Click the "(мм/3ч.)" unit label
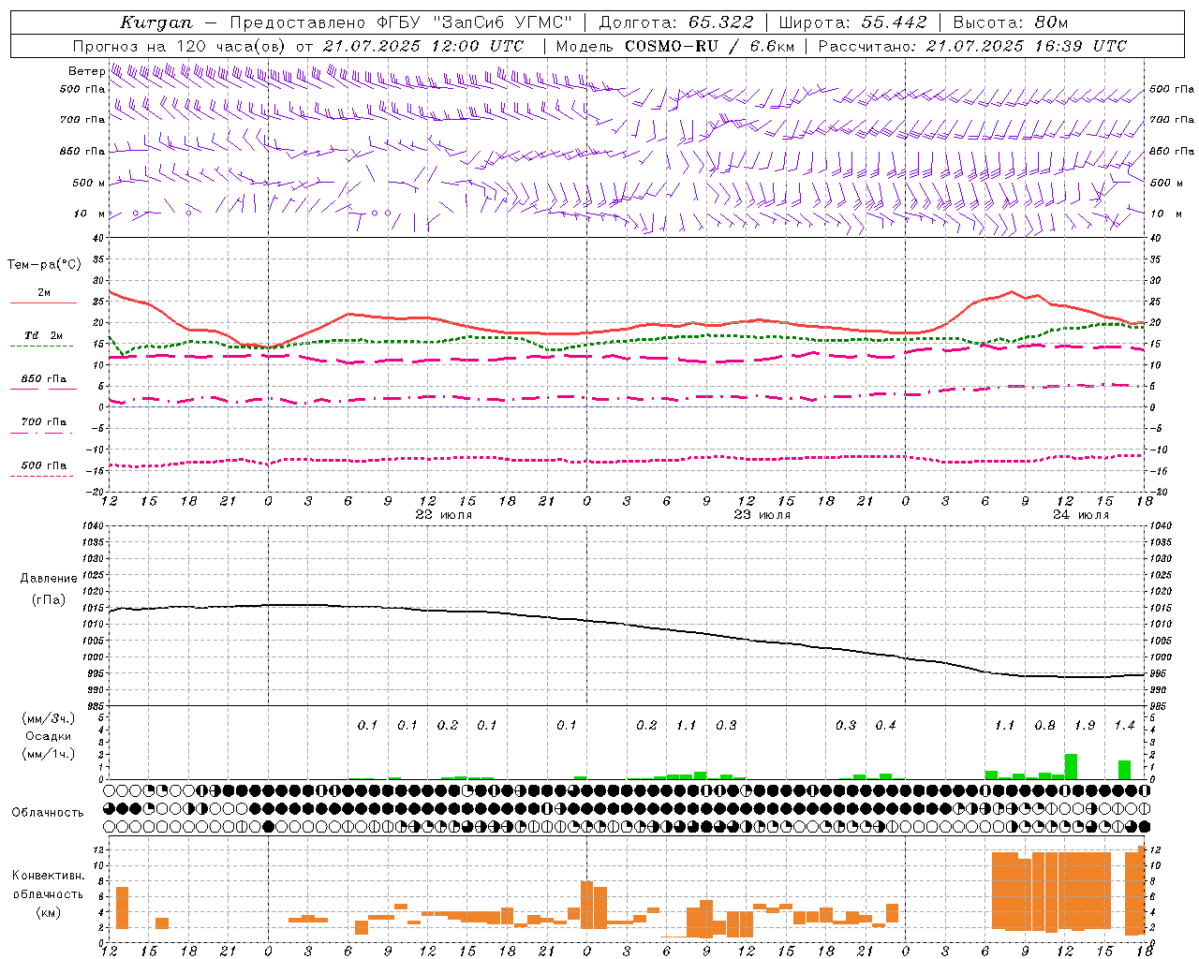The width and height of the screenshot is (1199, 959). (49, 718)
